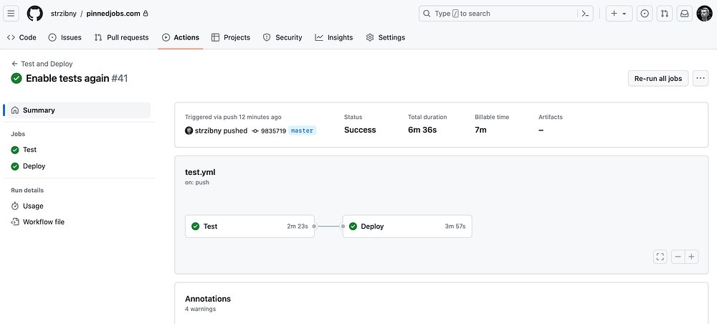Click the user profile avatar
717x324 pixels.
pyautogui.click(x=704, y=14)
